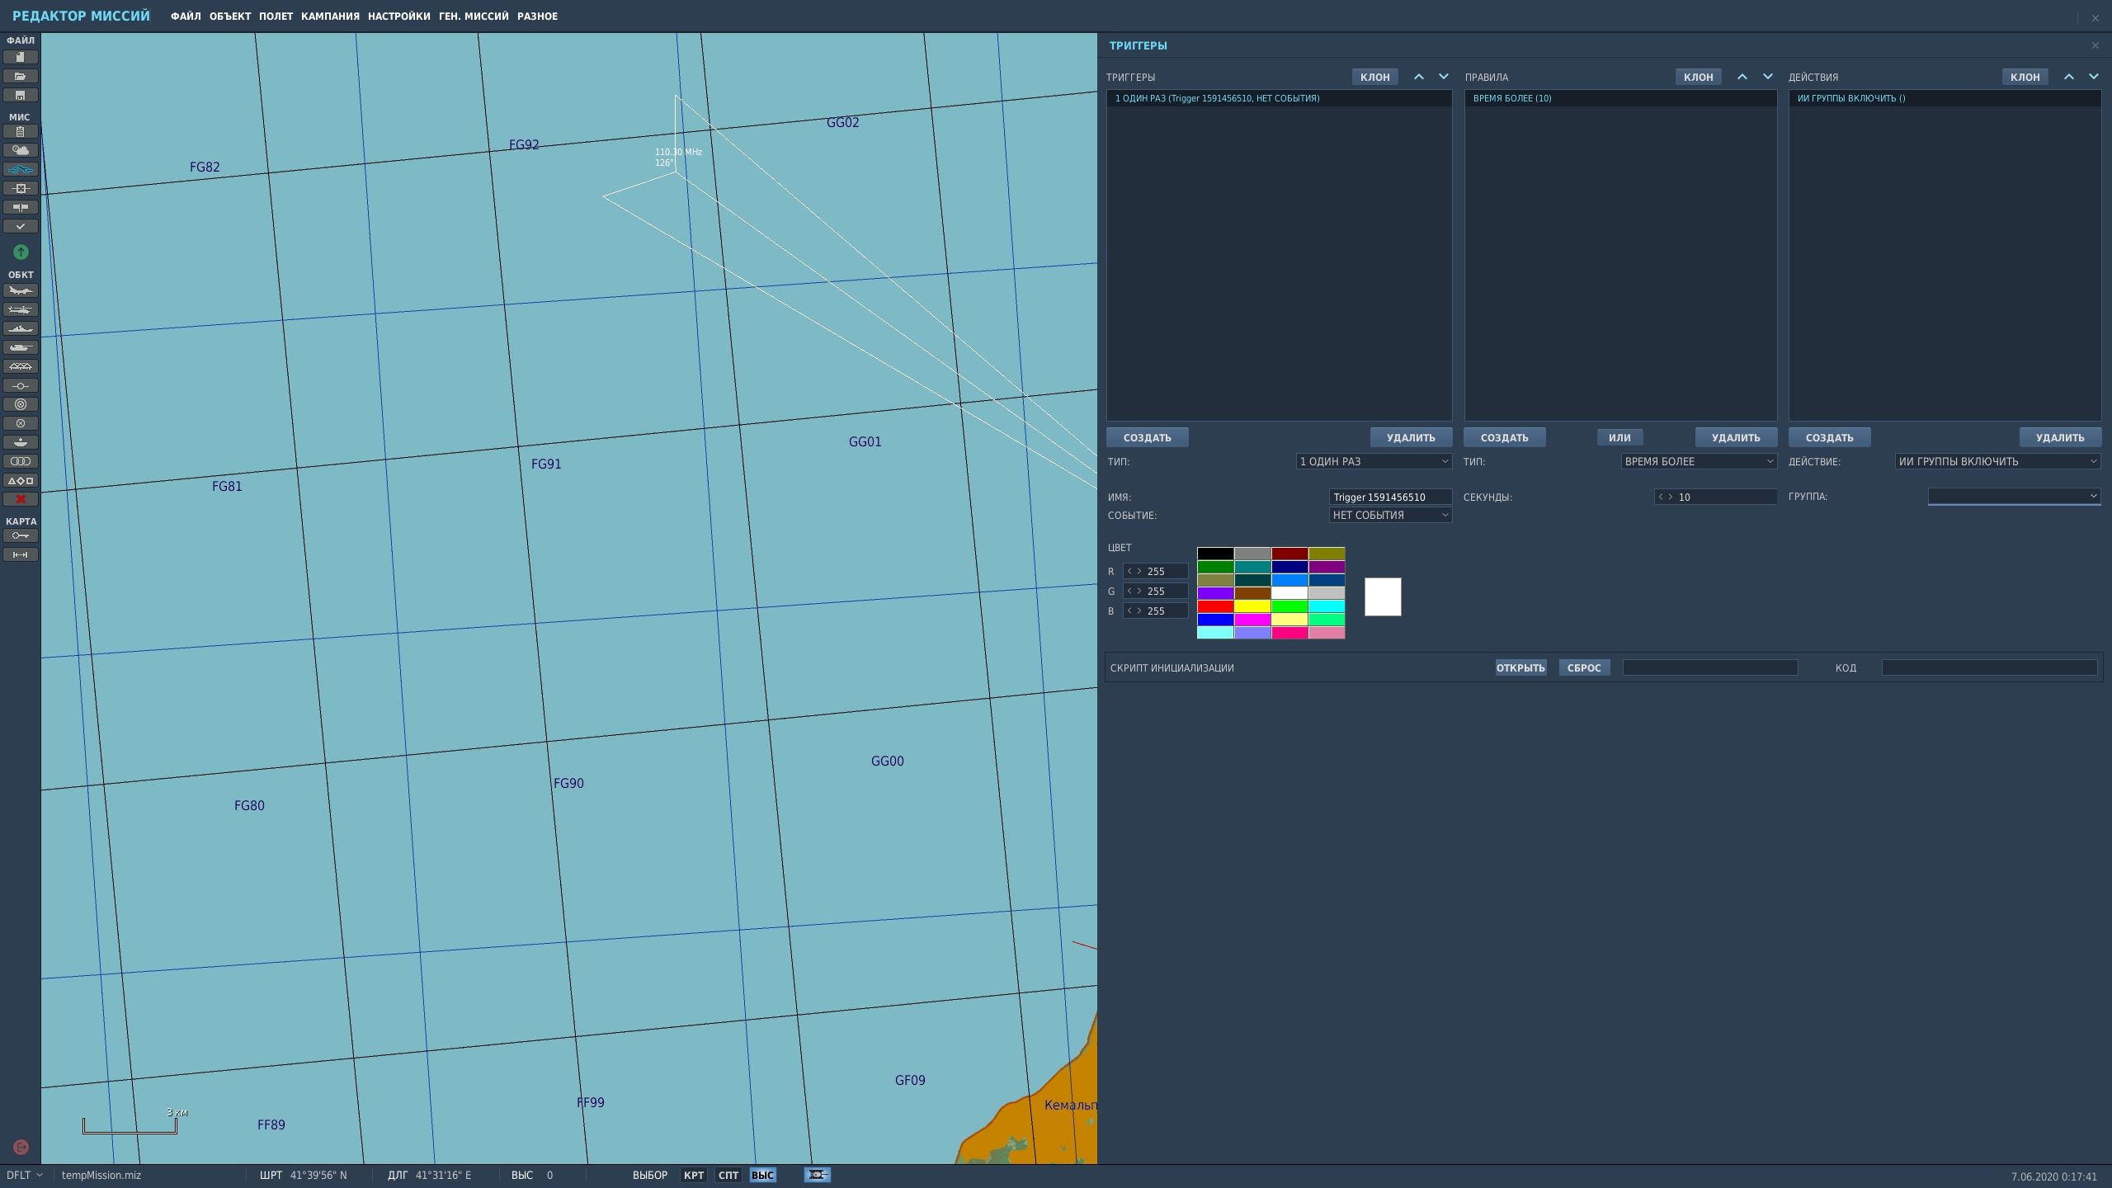Click СБРОС for the initialization script

pos(1584,667)
